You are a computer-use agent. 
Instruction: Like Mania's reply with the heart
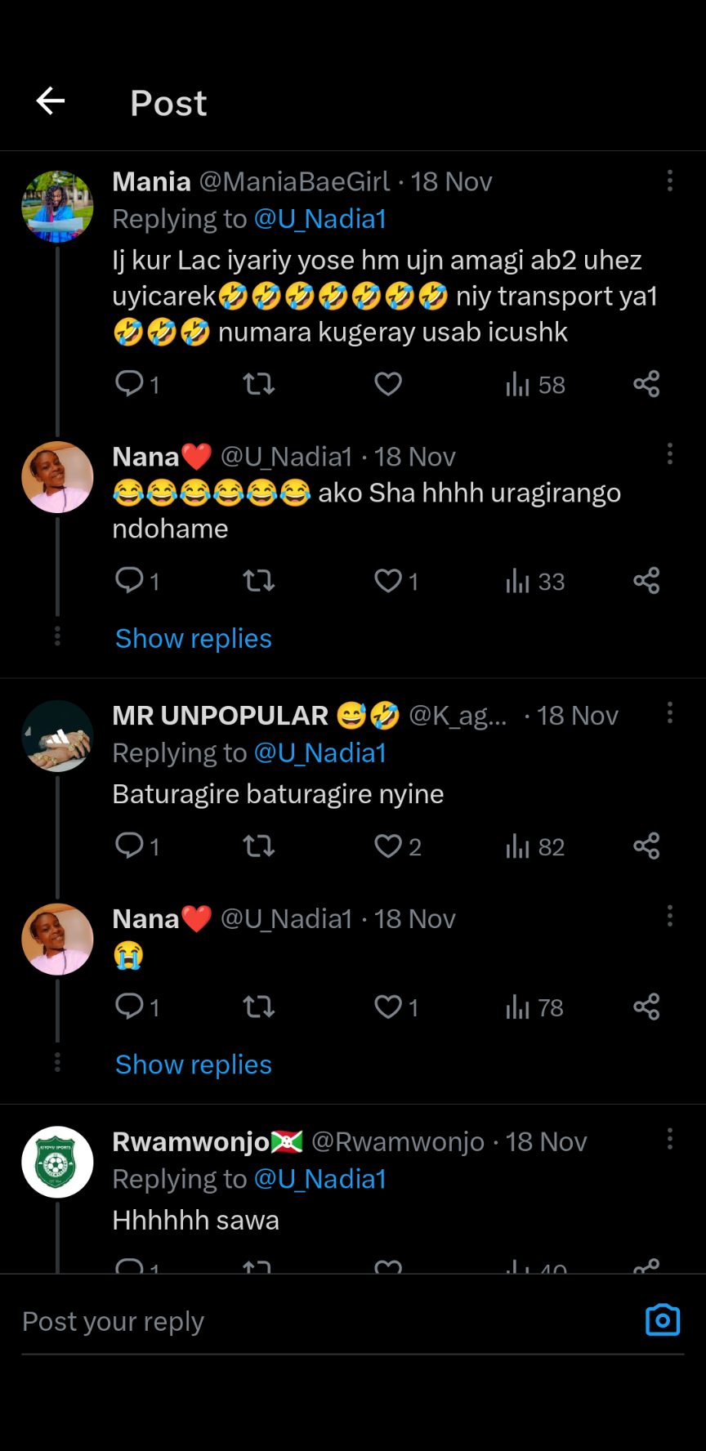[388, 384]
